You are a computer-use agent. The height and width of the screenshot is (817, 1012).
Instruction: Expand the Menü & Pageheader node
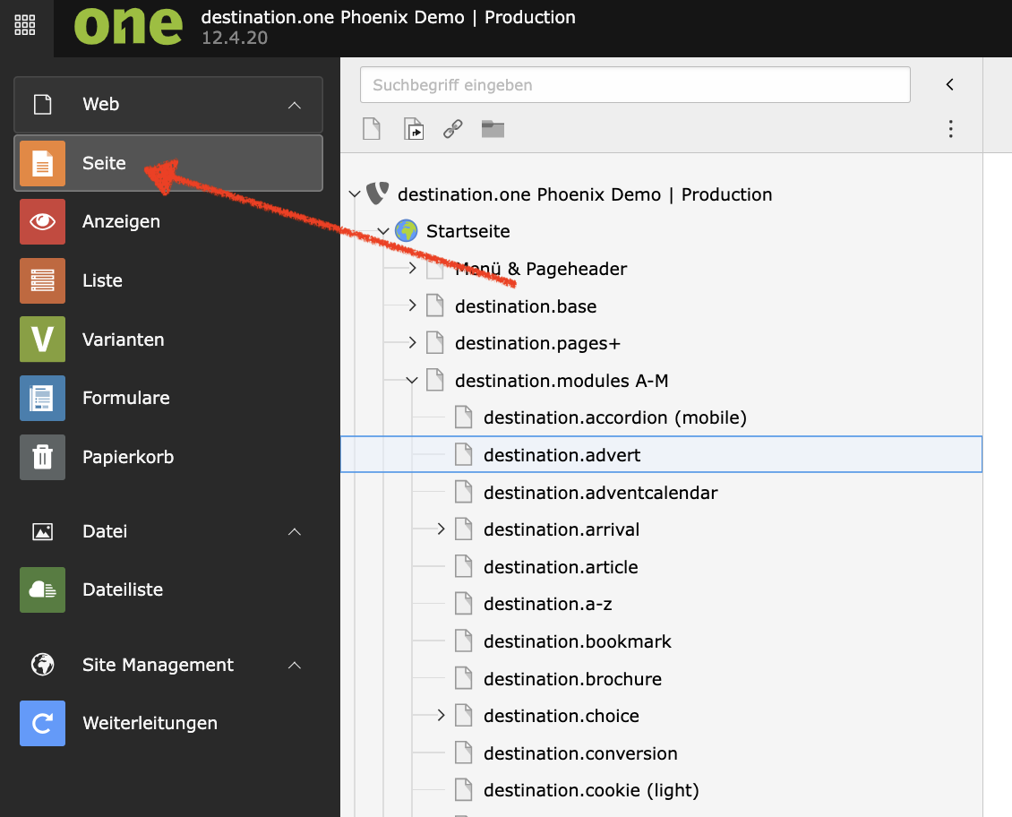pyautogui.click(x=413, y=268)
